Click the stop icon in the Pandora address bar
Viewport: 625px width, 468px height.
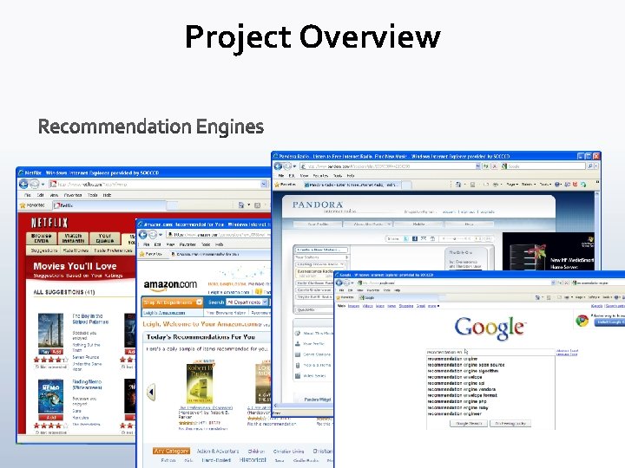[495, 166]
